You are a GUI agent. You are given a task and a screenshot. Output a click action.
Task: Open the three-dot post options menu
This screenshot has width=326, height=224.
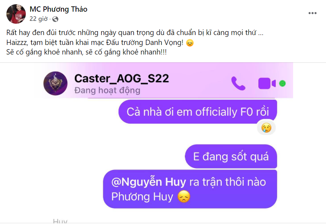[x=312, y=13]
